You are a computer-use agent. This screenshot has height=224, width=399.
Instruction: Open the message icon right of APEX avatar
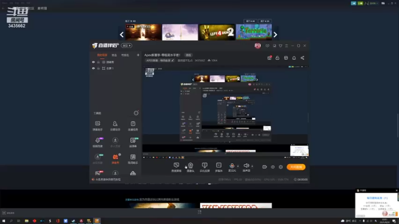click(x=267, y=46)
